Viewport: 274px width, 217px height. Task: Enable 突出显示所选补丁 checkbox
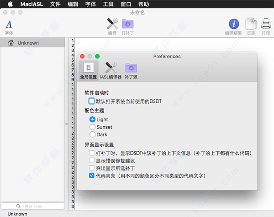click(92, 168)
